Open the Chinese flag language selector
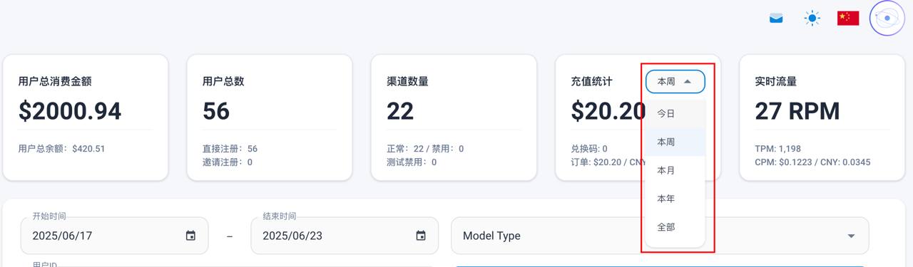The height and width of the screenshot is (267, 913). coord(848,19)
